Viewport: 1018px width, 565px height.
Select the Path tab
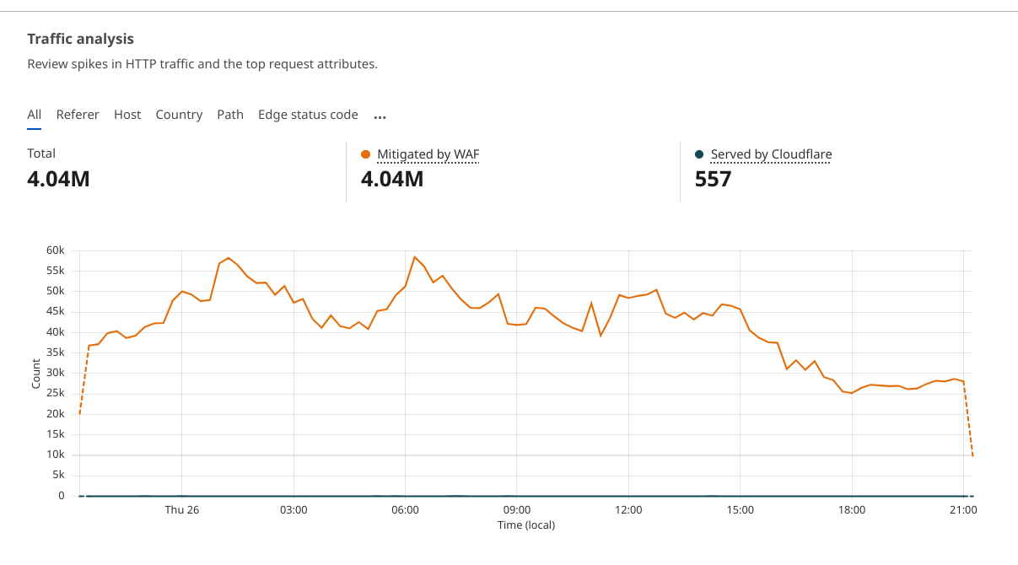point(230,115)
